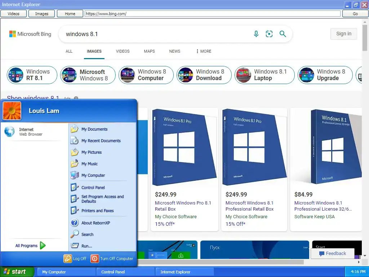
Task: Click the Control Panel icon in Start menu
Action: point(75,188)
